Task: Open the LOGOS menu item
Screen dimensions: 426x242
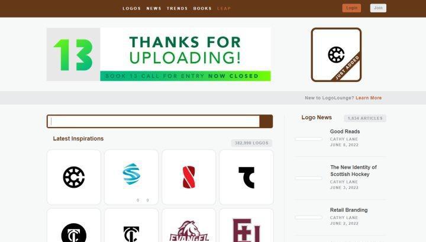Action: point(132,8)
